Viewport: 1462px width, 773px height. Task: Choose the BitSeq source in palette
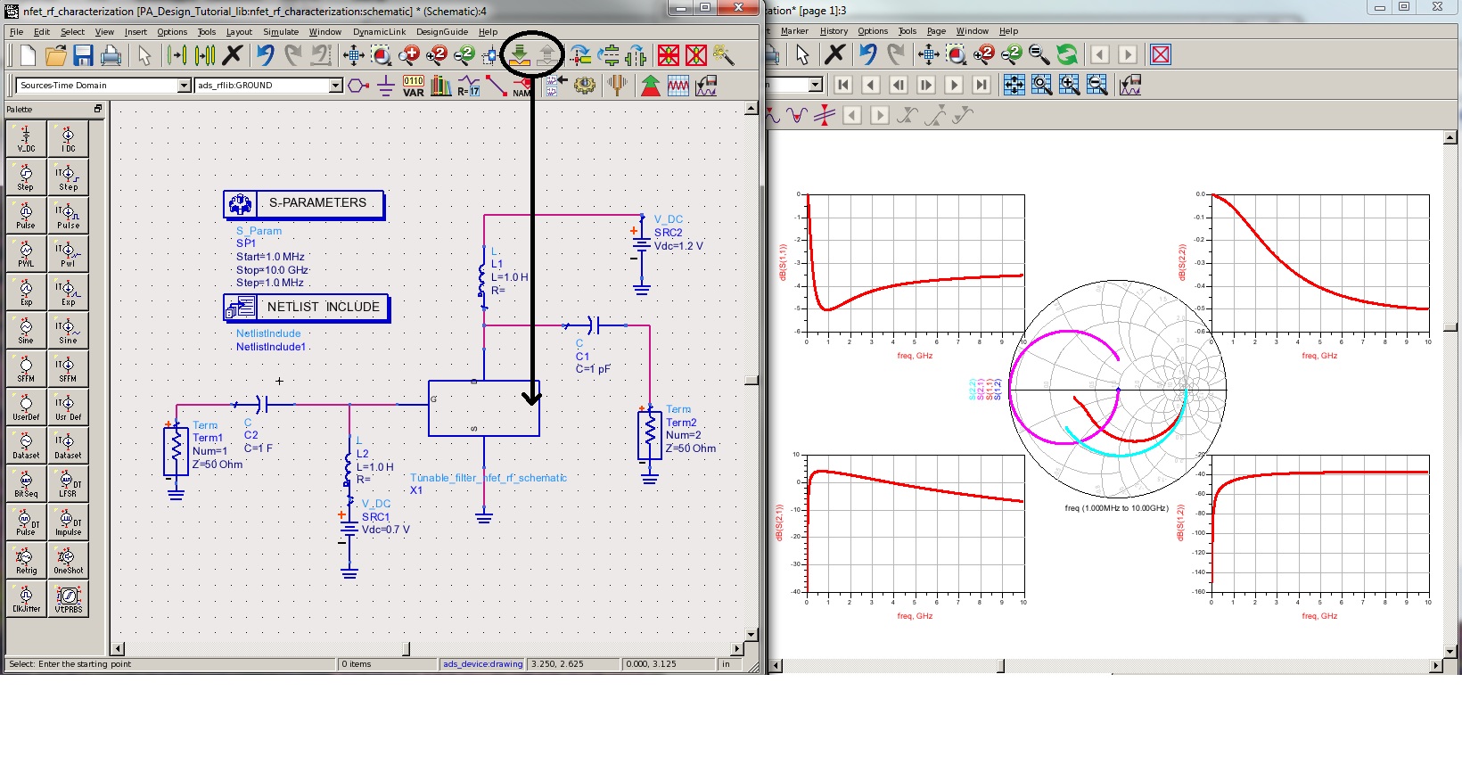click(x=26, y=483)
